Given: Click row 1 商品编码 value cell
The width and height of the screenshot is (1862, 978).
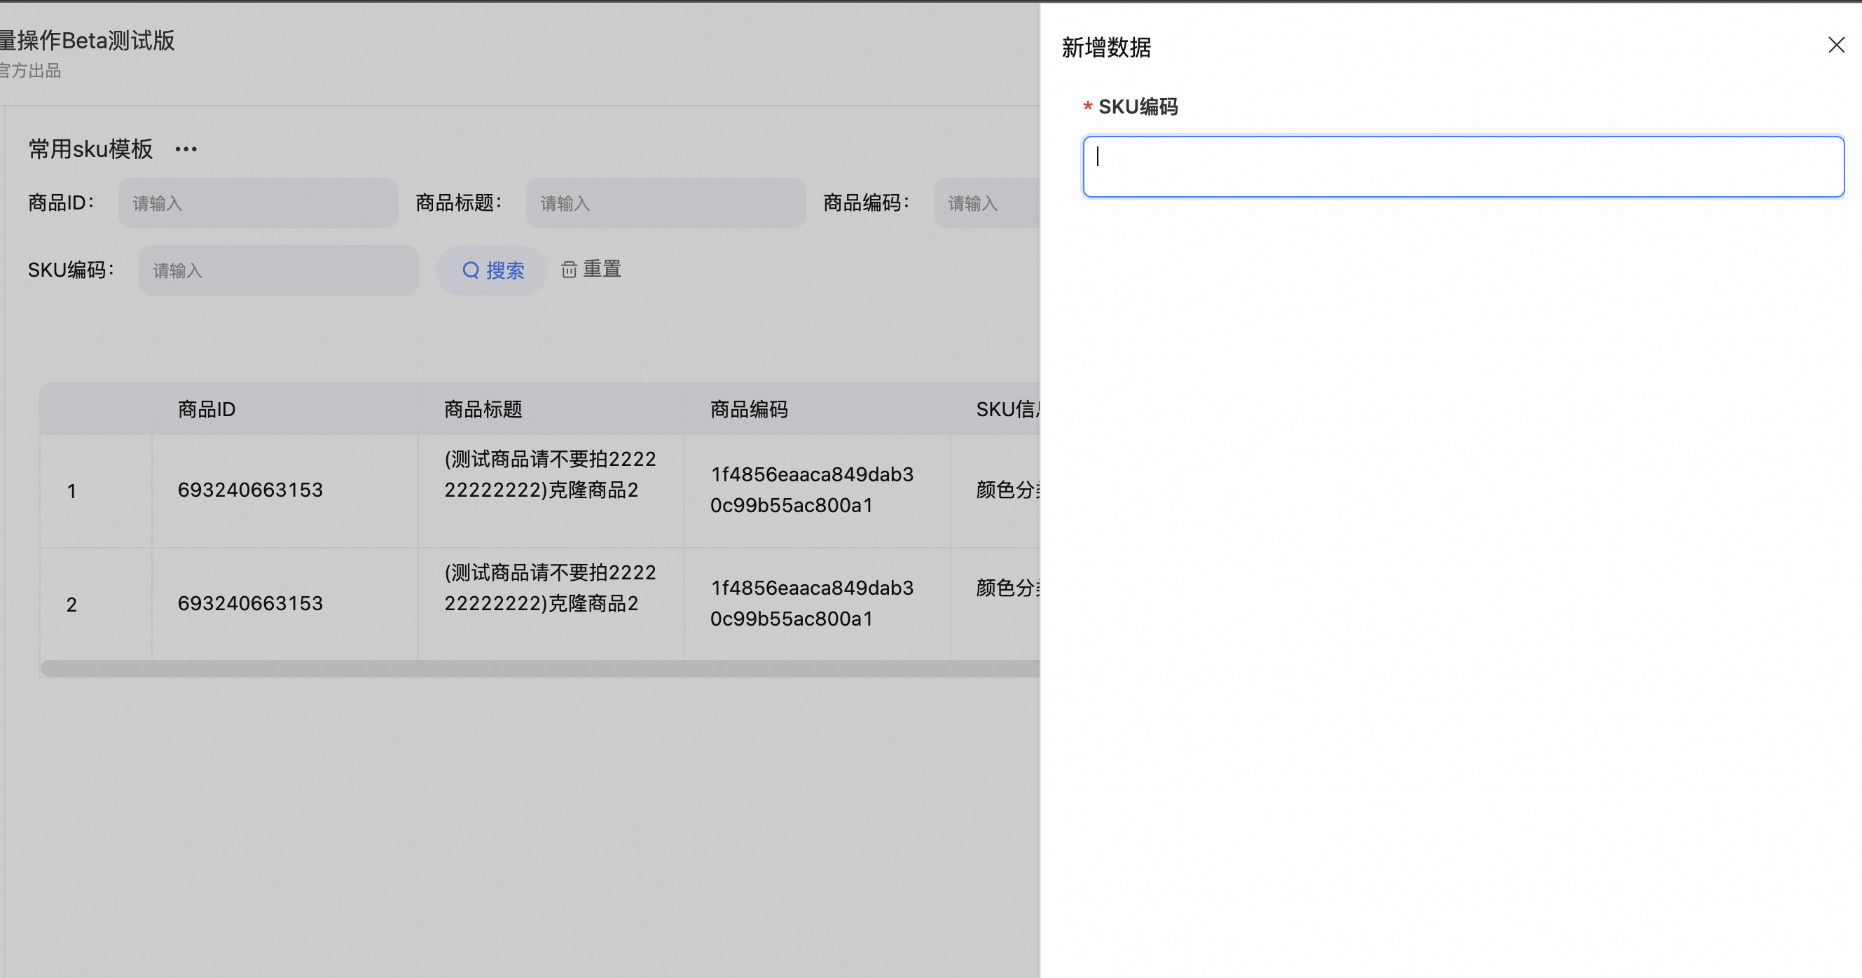Looking at the screenshot, I should click(811, 490).
